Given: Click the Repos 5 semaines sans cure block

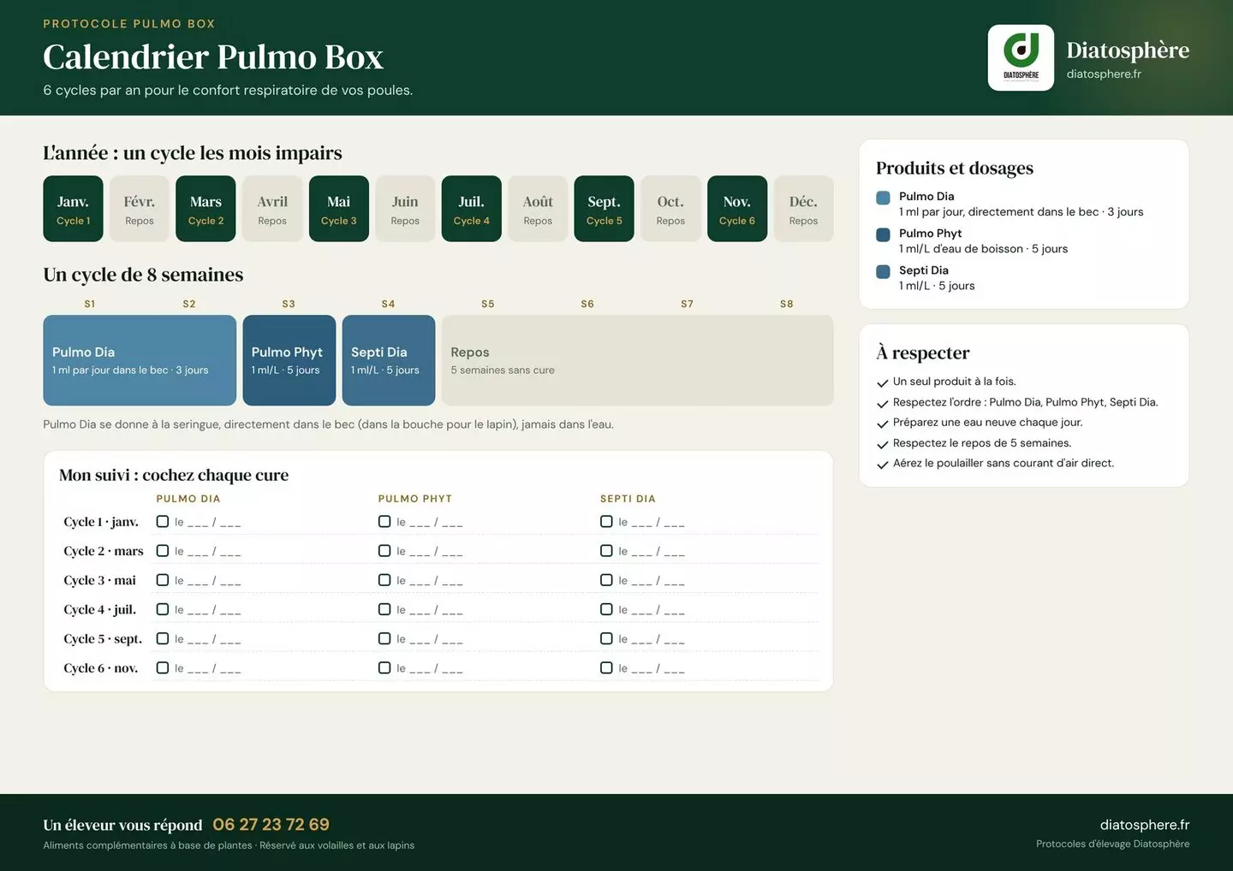Looking at the screenshot, I should point(637,360).
